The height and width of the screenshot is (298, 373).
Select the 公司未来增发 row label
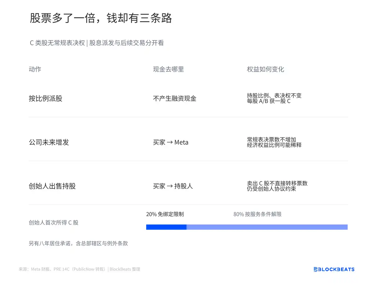pyautogui.click(x=49, y=142)
